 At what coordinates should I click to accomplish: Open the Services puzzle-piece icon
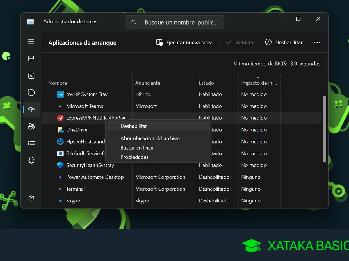coord(31,160)
